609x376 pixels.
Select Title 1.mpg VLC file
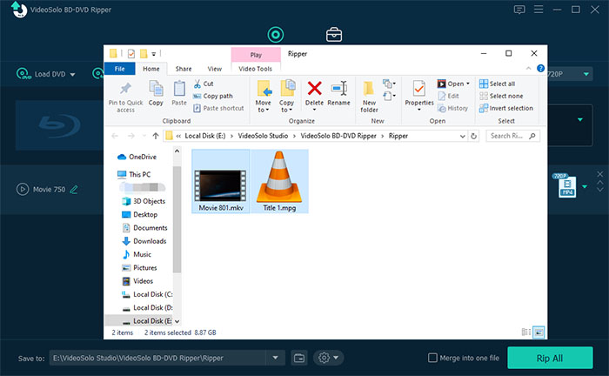tap(279, 182)
